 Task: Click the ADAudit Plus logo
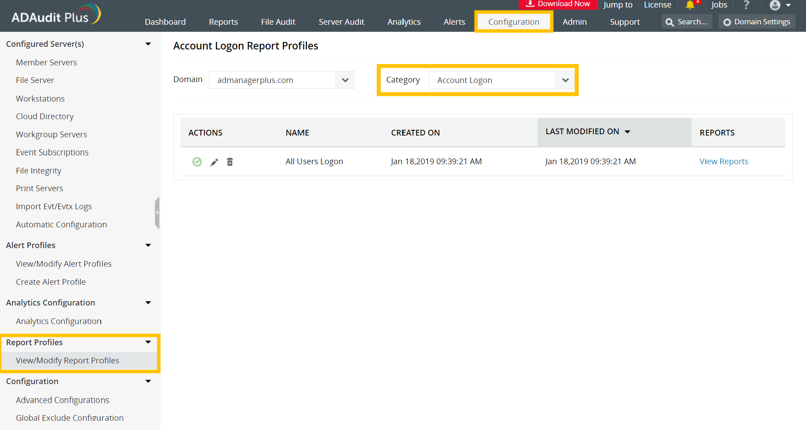53,15
